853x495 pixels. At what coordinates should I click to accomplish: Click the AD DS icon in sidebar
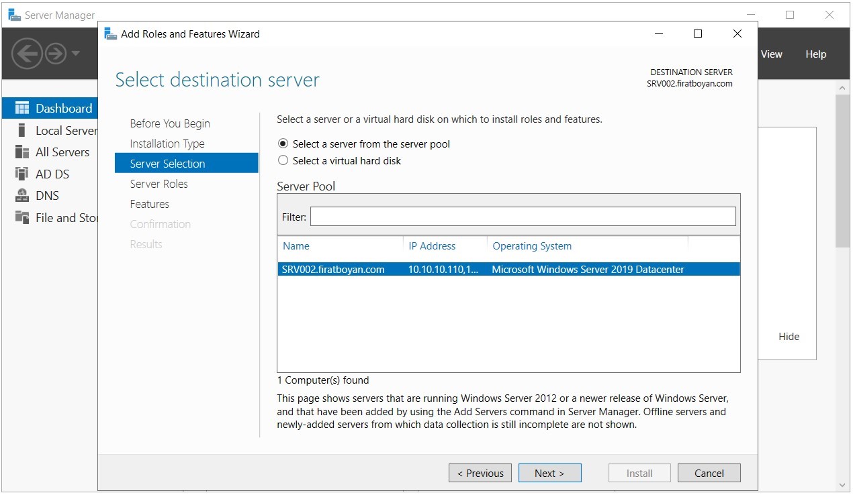coord(22,174)
